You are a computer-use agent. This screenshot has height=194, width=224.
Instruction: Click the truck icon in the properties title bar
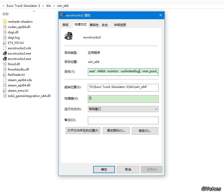point(63,15)
